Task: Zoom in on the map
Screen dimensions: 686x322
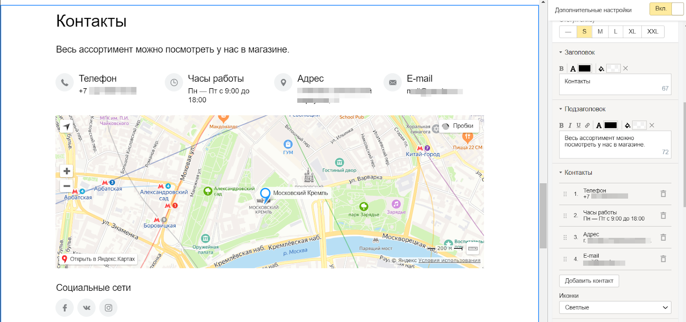Action: pyautogui.click(x=67, y=171)
